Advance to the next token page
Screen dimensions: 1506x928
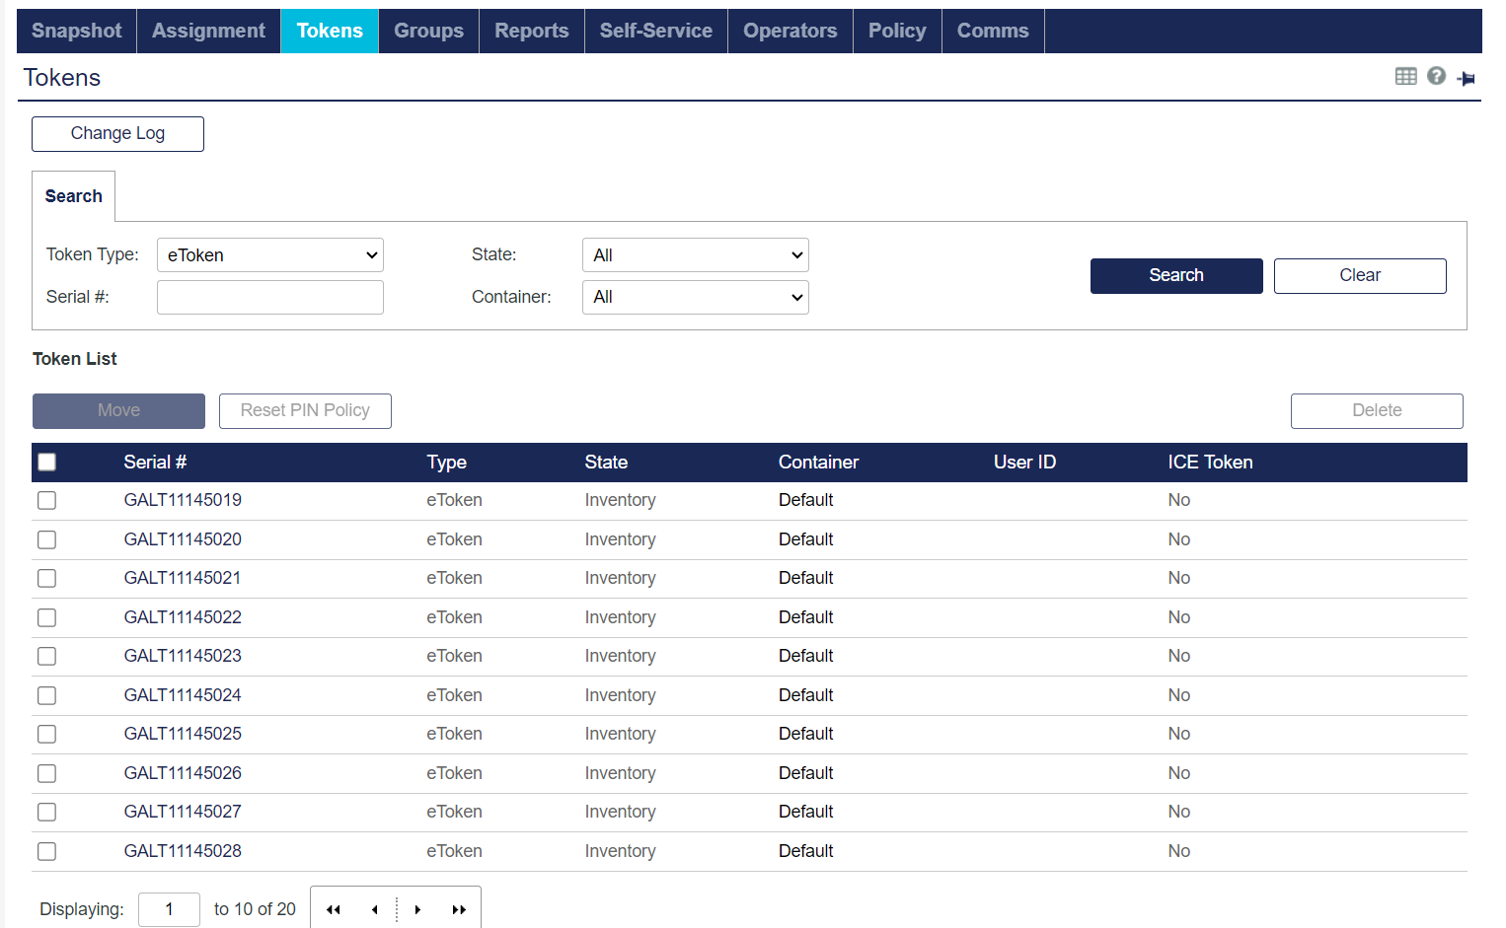(417, 909)
